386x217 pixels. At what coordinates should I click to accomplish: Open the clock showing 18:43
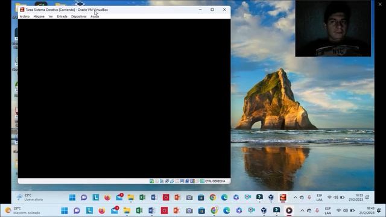click(x=367, y=210)
